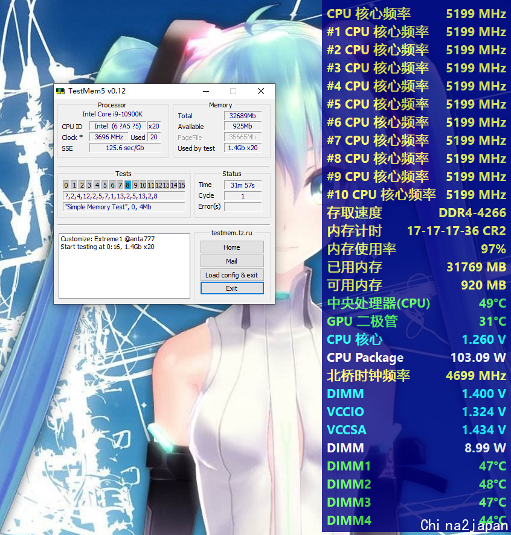Click the #10 CPU 核心频率 row
Image resolution: width=511 pixels, height=535 pixels.
point(416,194)
